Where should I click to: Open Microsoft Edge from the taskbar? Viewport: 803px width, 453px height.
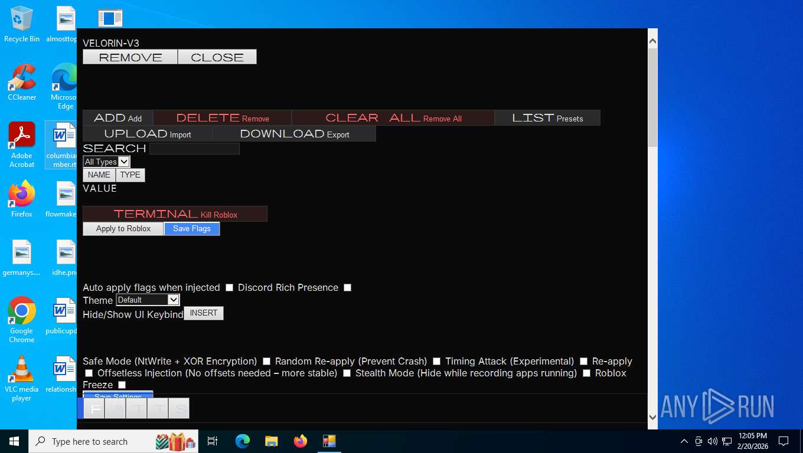243,441
